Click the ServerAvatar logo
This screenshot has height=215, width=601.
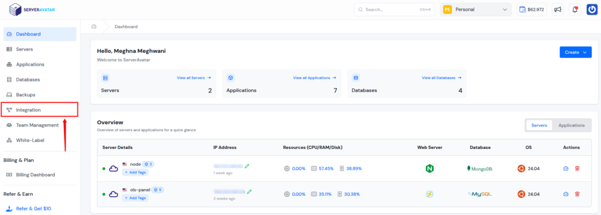pos(32,9)
